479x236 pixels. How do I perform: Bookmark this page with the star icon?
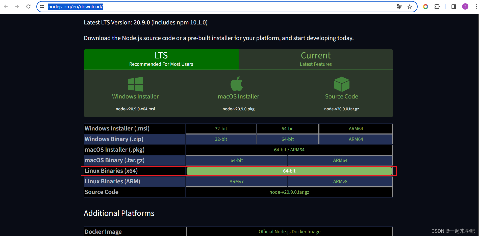click(410, 7)
